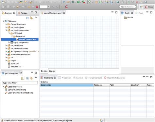Click the globe web browser toolbar icon
The image size is (155, 122).
coord(118,2)
